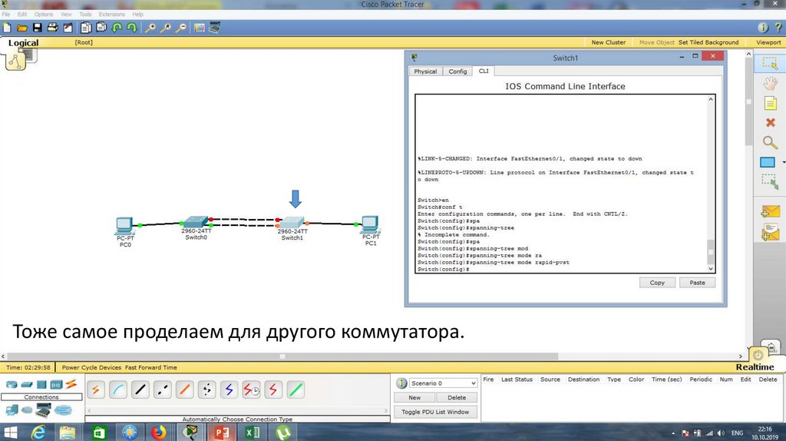This screenshot has height=441, width=786.
Task: Select the console cable connection
Action: point(117,390)
